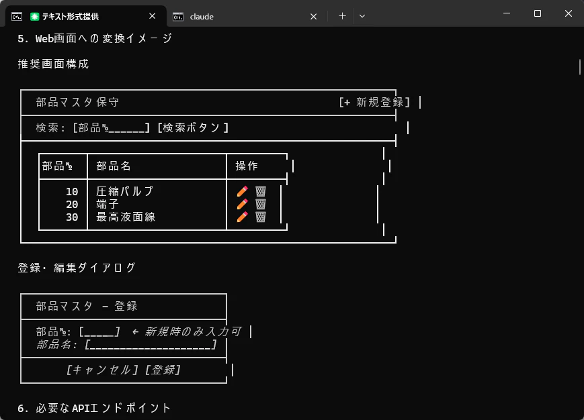Click the pencil icon for 圧縮パルプ row

[x=242, y=191]
